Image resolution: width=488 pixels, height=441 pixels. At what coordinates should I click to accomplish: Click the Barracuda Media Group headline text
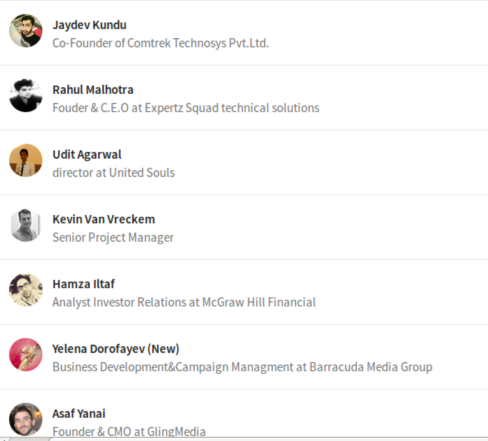click(242, 367)
